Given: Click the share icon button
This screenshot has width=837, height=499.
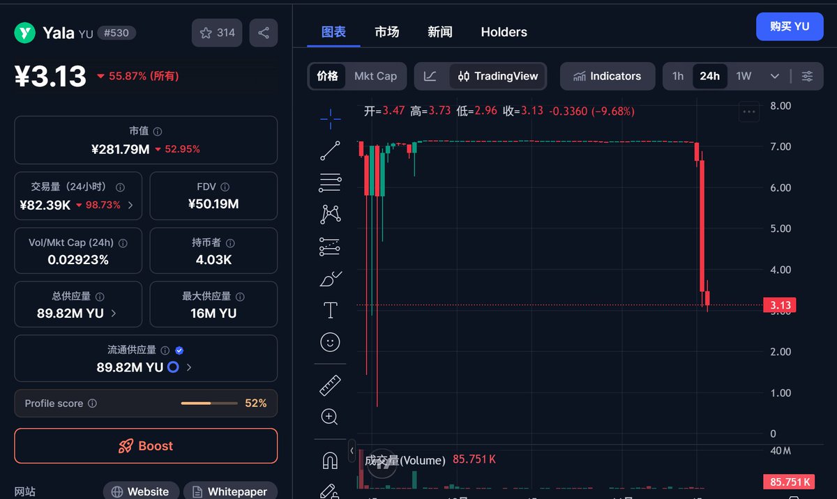Looking at the screenshot, I should coord(264,33).
